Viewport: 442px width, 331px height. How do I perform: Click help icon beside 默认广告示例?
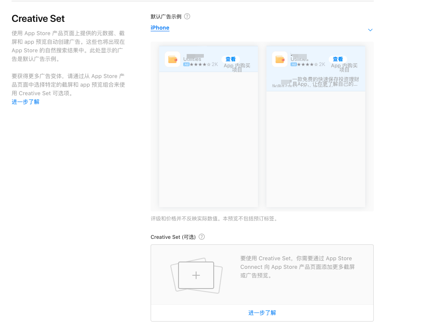click(187, 16)
